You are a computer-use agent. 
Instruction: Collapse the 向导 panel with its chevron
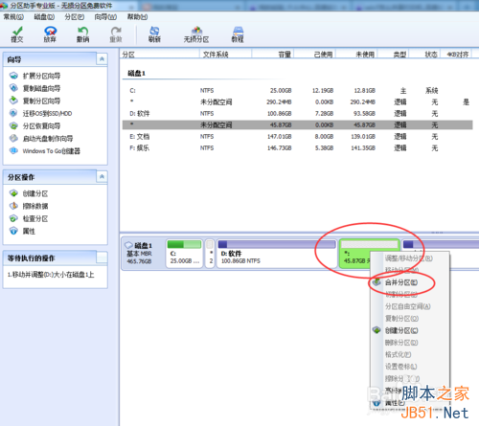102,59
